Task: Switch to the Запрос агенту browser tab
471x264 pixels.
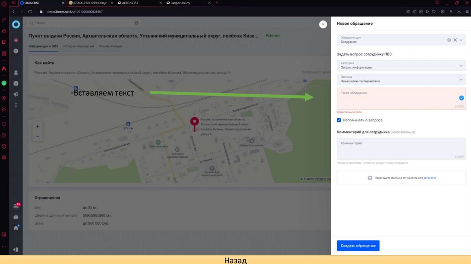Action: tap(187, 3)
